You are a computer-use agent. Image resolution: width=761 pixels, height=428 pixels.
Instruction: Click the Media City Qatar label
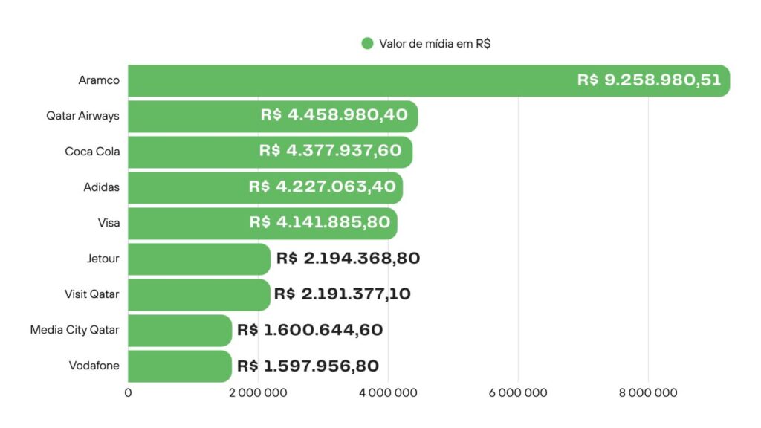(74, 330)
